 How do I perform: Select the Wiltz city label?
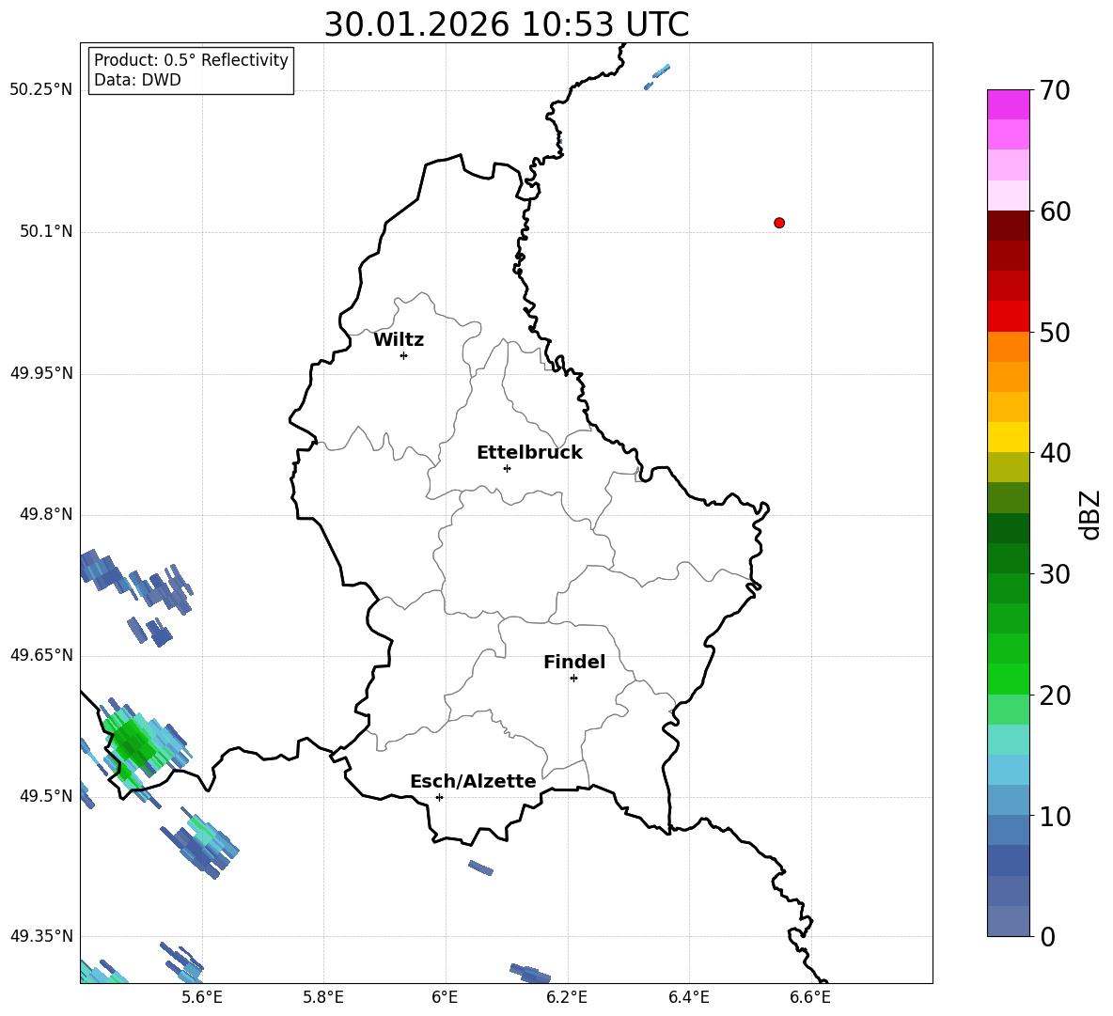pos(399,340)
